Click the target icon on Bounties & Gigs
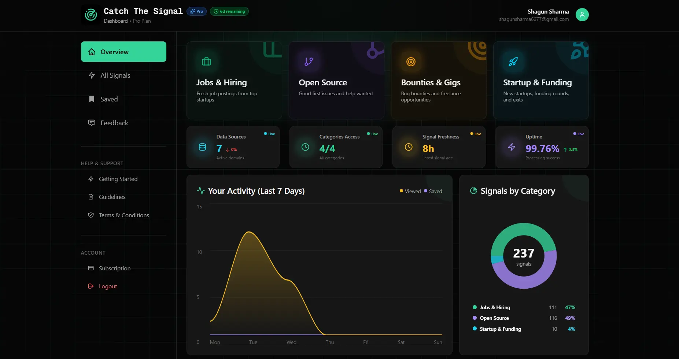679x359 pixels. [411, 62]
